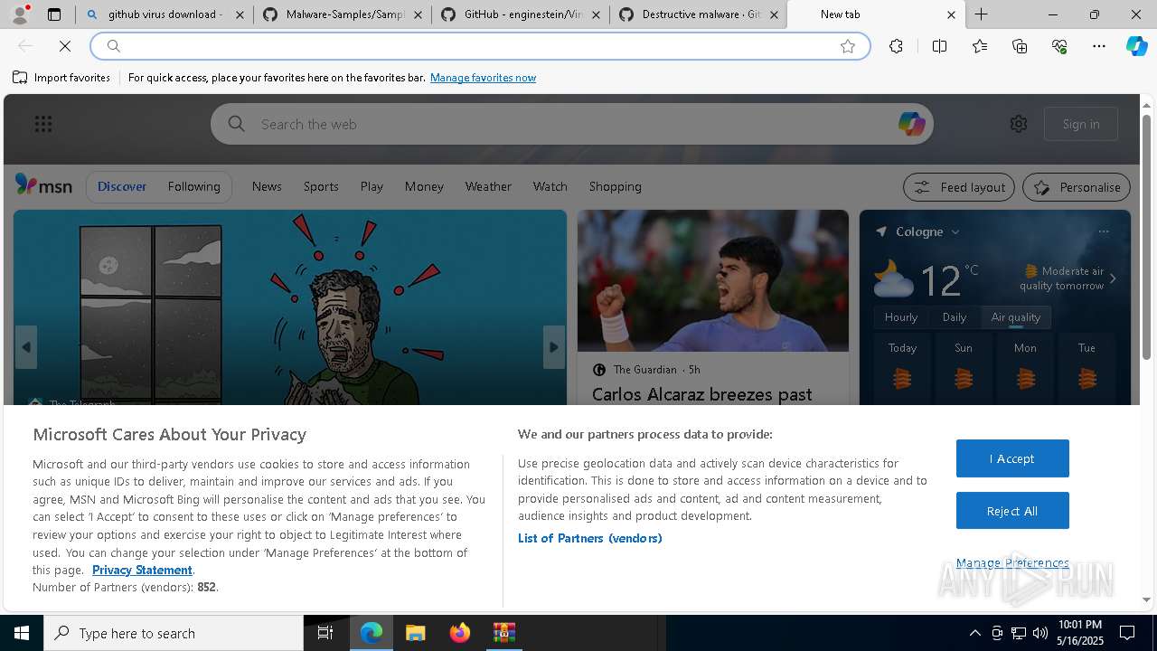Show next story in carousel
The width and height of the screenshot is (1157, 651).
[x=554, y=347]
